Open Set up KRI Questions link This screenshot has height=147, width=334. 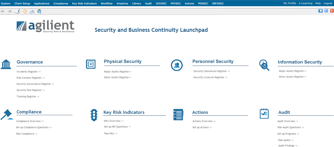[x=117, y=127]
